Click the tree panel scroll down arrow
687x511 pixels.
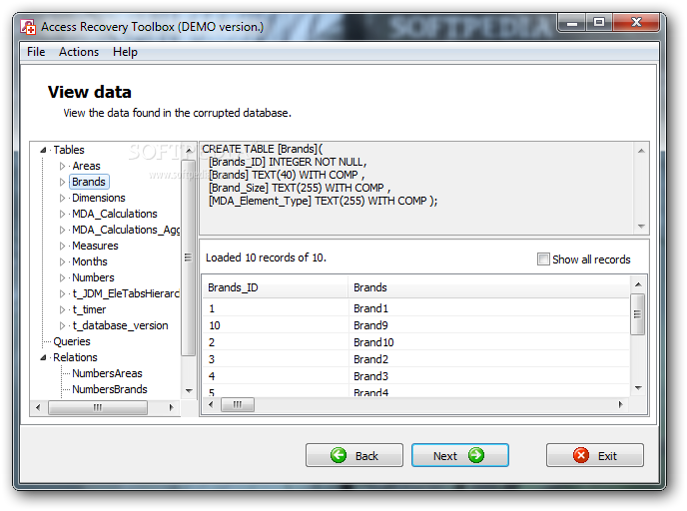point(189,391)
